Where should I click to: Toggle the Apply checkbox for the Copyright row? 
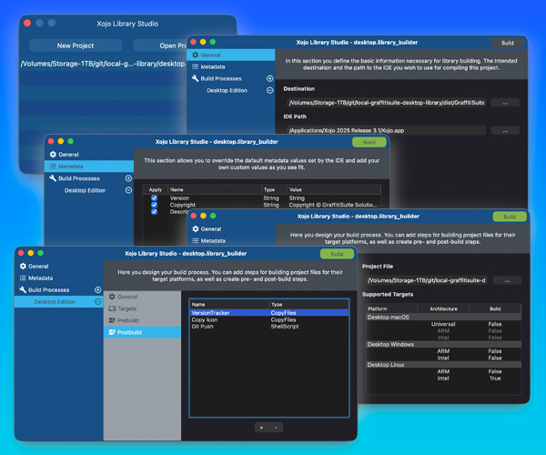click(x=155, y=205)
